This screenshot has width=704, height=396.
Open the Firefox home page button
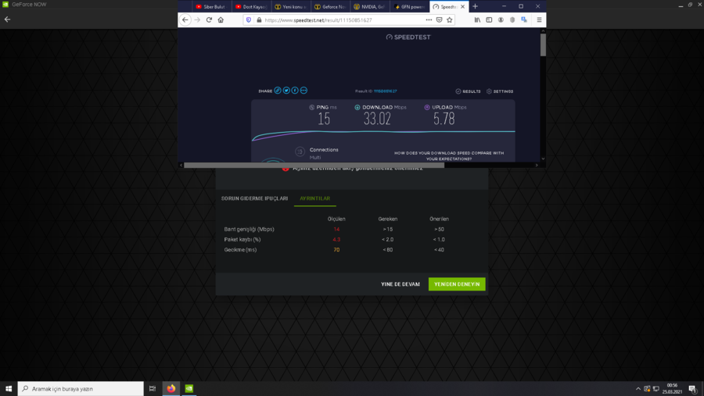[221, 20]
